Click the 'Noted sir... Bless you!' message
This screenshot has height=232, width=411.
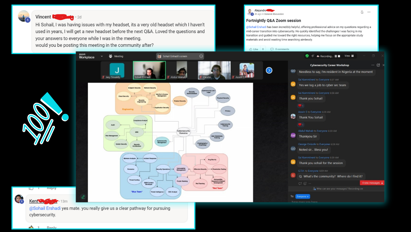314,150
